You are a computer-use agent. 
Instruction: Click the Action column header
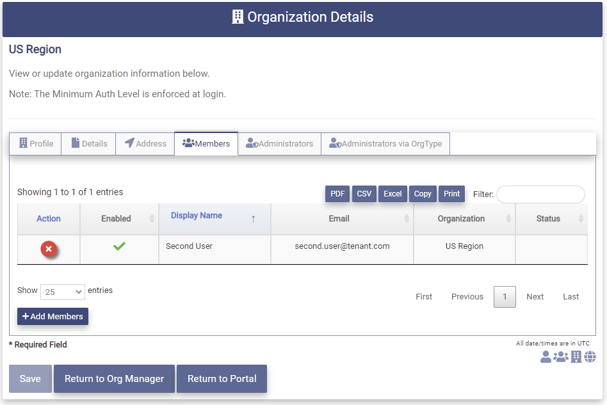(49, 219)
